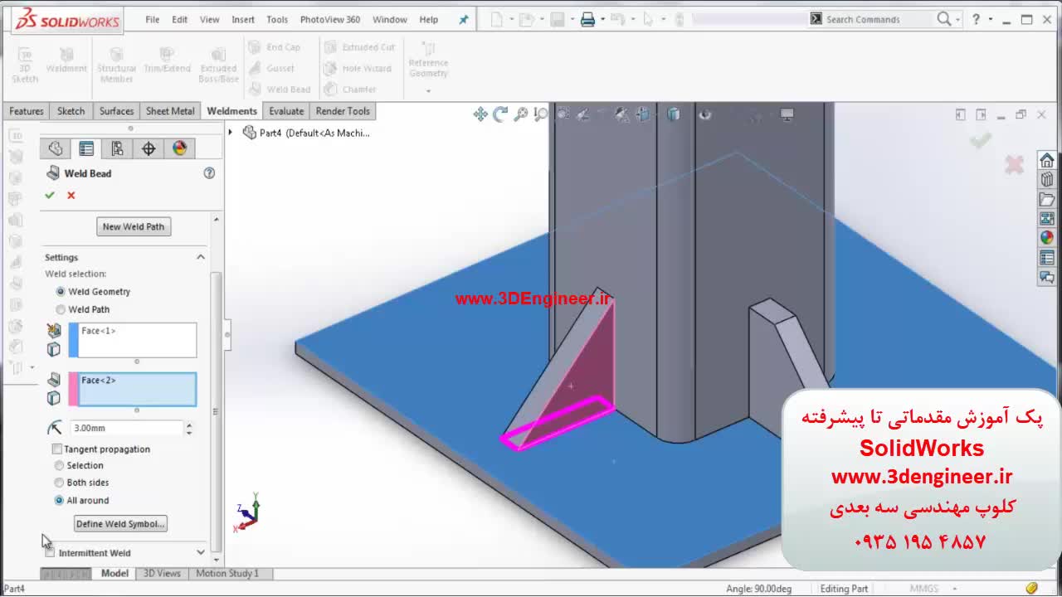The height and width of the screenshot is (597, 1062).
Task: Click the 3.00mm bead size field
Action: [126, 428]
